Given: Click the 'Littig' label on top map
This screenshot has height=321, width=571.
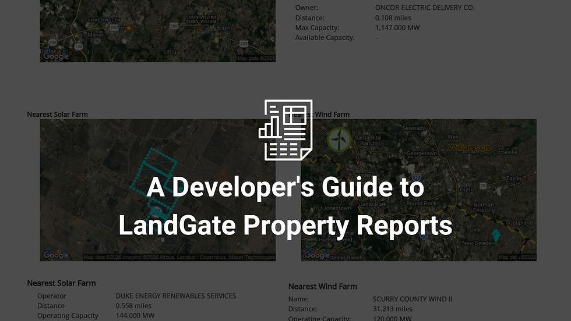Looking at the screenshot, I should point(170,52).
